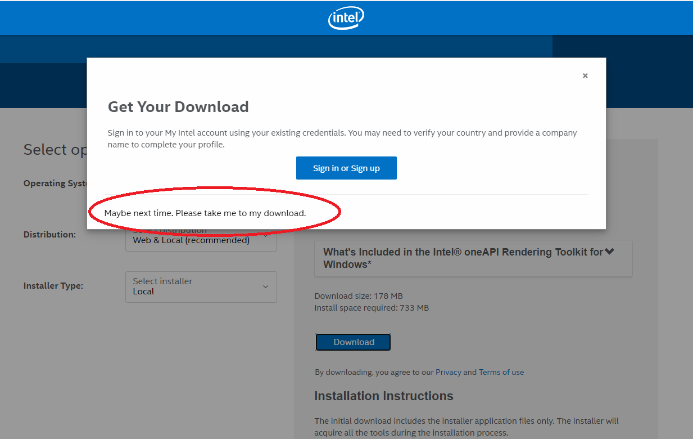The image size is (693, 439).
Task: Click the Download button
Action: click(353, 342)
